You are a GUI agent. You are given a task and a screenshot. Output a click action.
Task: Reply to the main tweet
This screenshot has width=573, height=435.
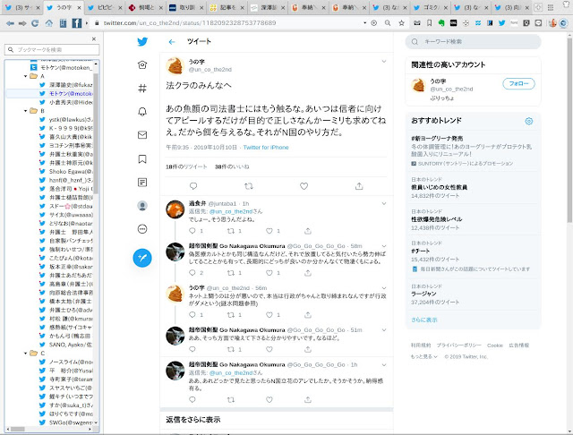click(x=193, y=186)
